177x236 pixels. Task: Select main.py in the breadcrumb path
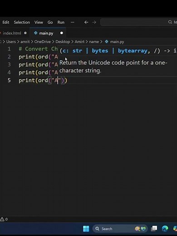pos(117,42)
